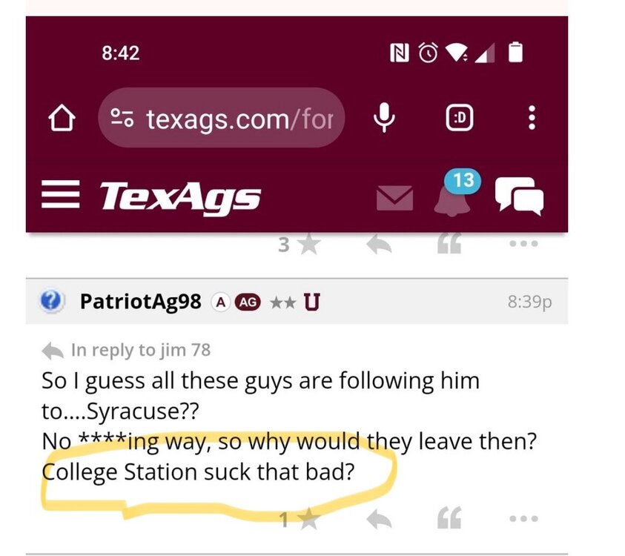Open the browser tab switcher
Viewport: 625px width, 556px height.
point(460,119)
